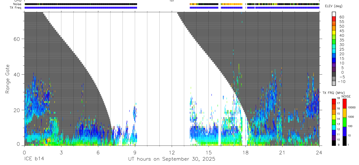This screenshot has width=359, height=165.
Task: Click the 'Noise' row label at top left
Action: [18, 4]
